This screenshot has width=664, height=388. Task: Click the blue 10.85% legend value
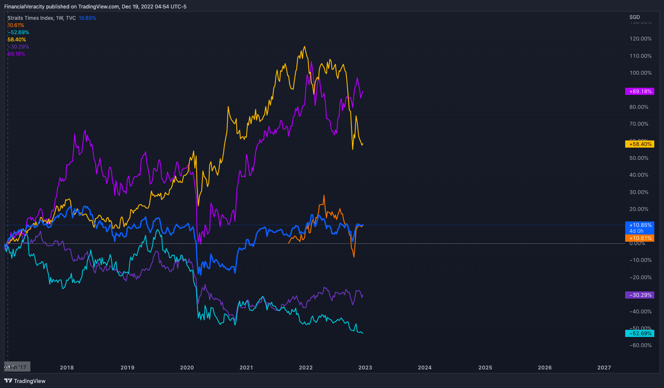pos(87,18)
